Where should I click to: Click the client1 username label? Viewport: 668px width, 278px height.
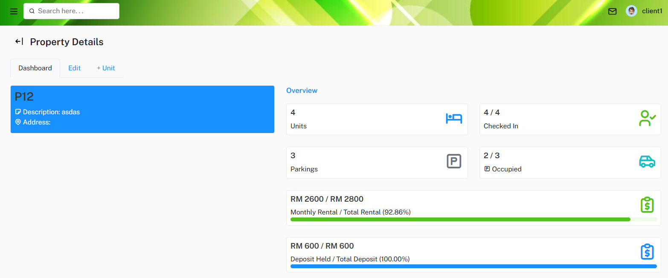tap(652, 11)
